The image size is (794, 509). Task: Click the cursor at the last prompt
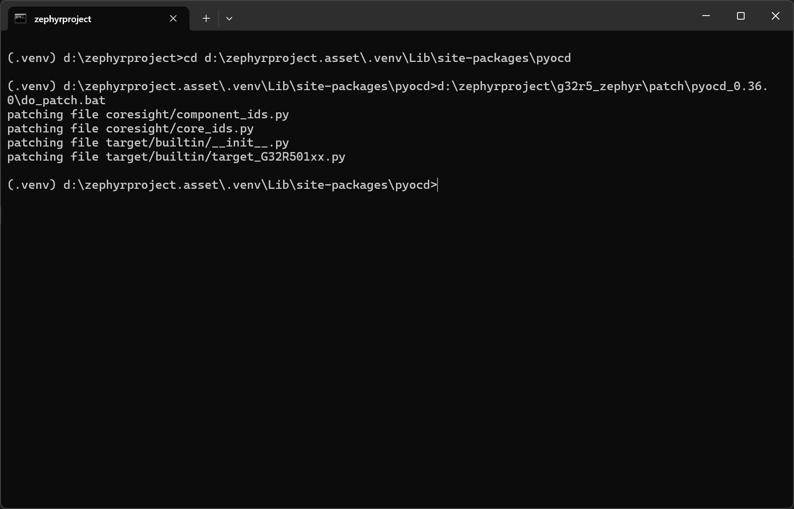pos(438,185)
